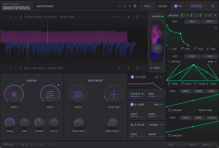Viewport: 219px width, 148px height.
Task: Select the ENVF modulation tab
Action: pyautogui.click(x=212, y=91)
